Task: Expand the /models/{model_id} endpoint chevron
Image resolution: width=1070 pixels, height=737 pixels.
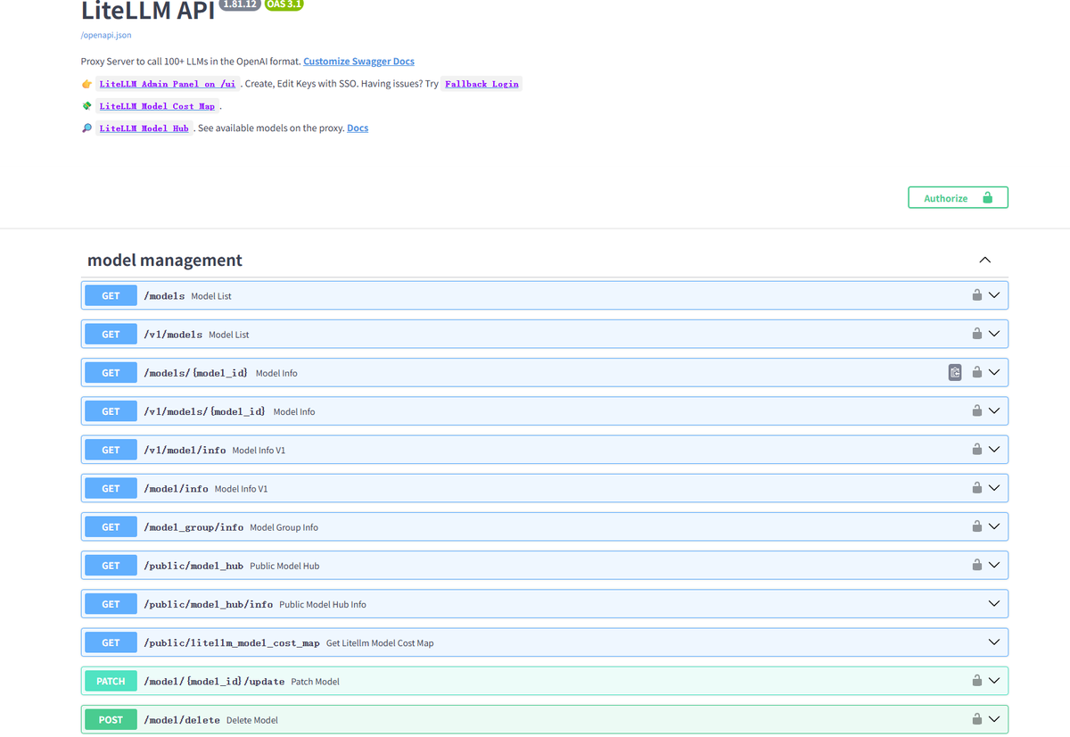Action: tap(994, 372)
